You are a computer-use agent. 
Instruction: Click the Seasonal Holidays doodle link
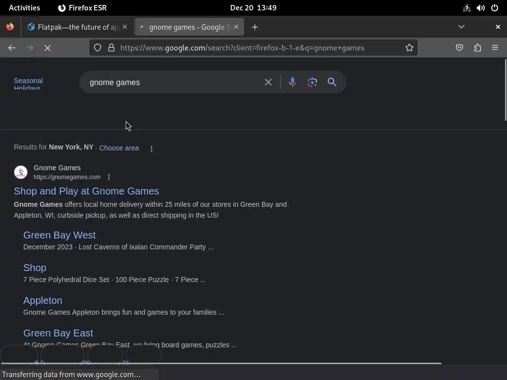coord(28,83)
